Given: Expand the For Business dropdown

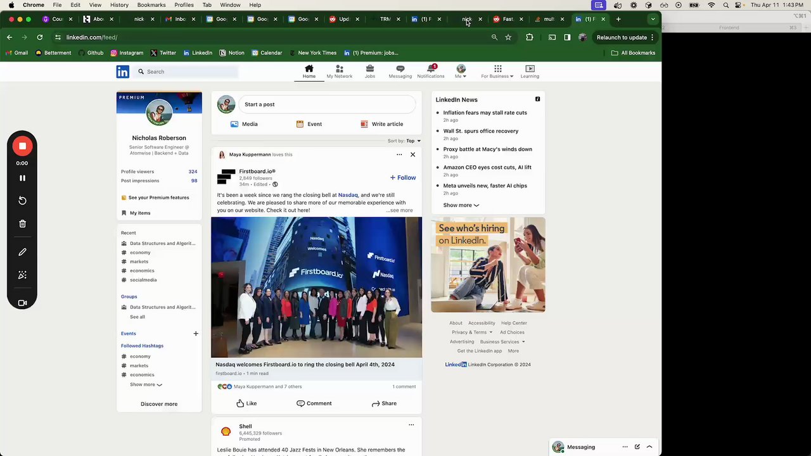Looking at the screenshot, I should click(497, 72).
